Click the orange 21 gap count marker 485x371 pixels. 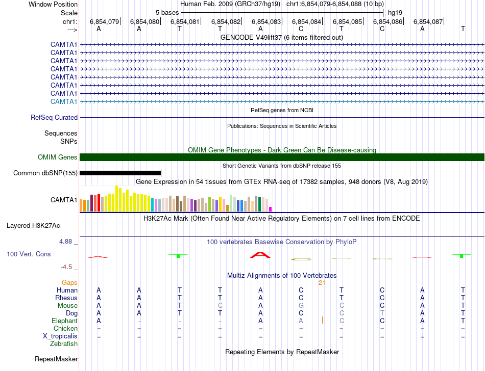tap(322, 283)
